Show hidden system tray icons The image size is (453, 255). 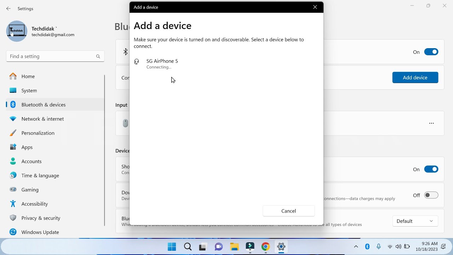click(x=356, y=246)
